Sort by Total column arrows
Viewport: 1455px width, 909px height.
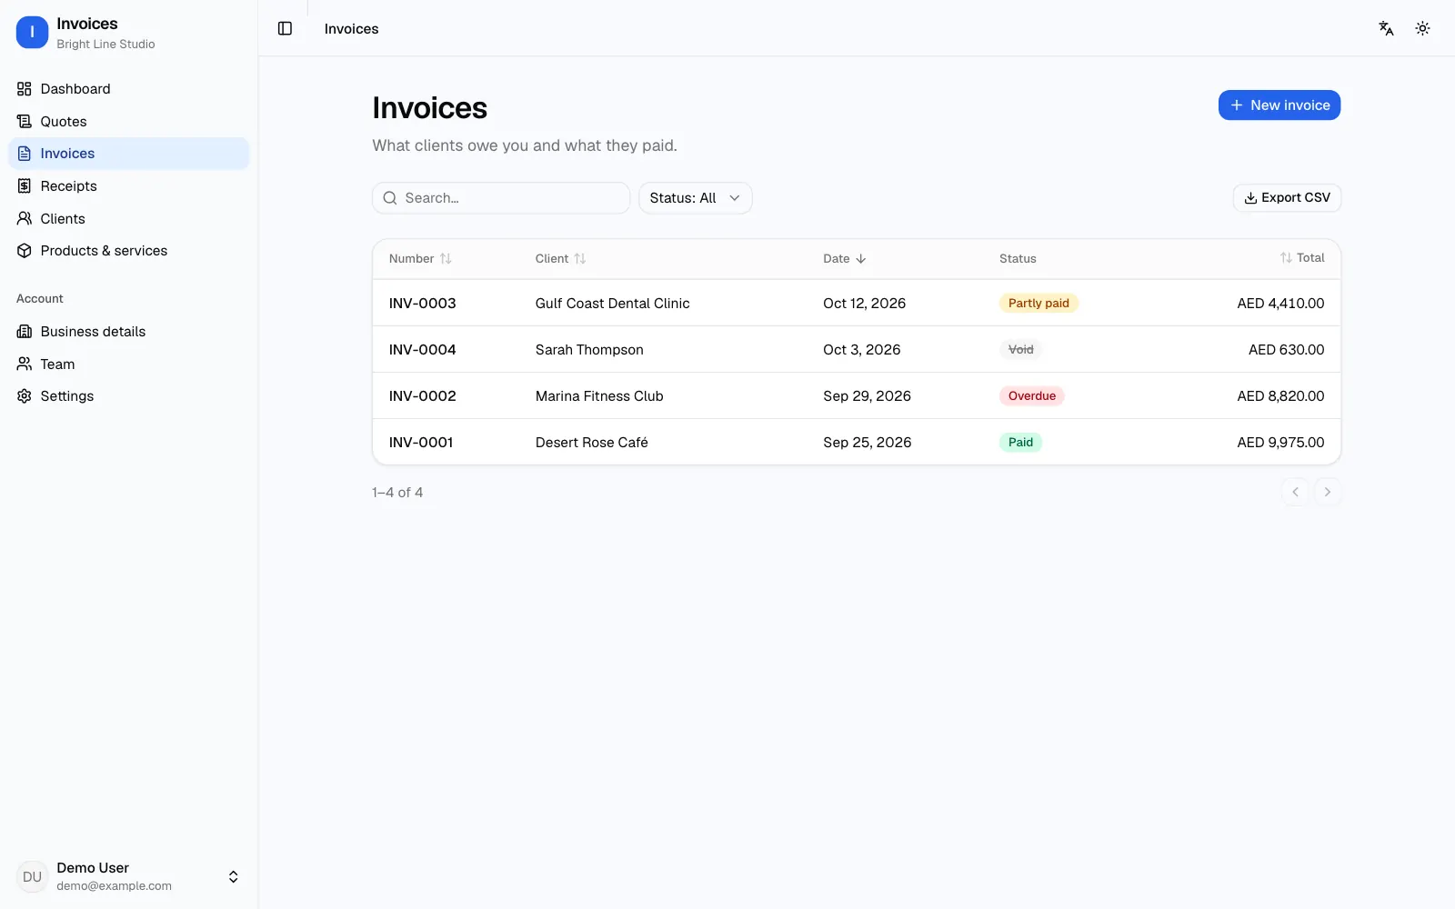(x=1286, y=258)
